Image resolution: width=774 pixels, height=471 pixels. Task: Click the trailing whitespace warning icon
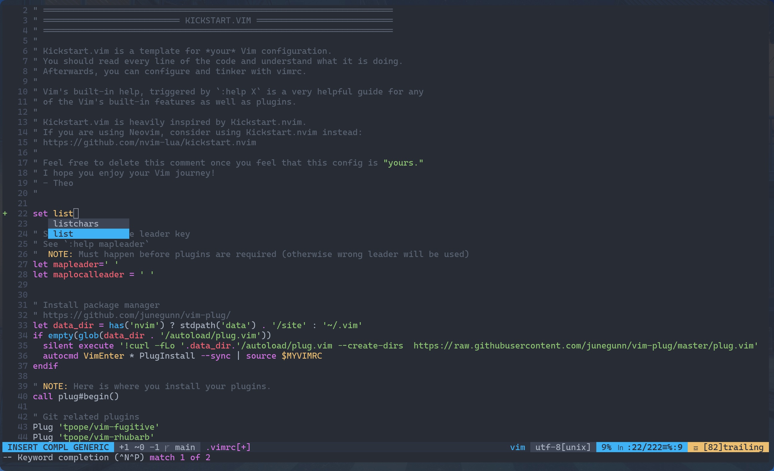point(695,448)
